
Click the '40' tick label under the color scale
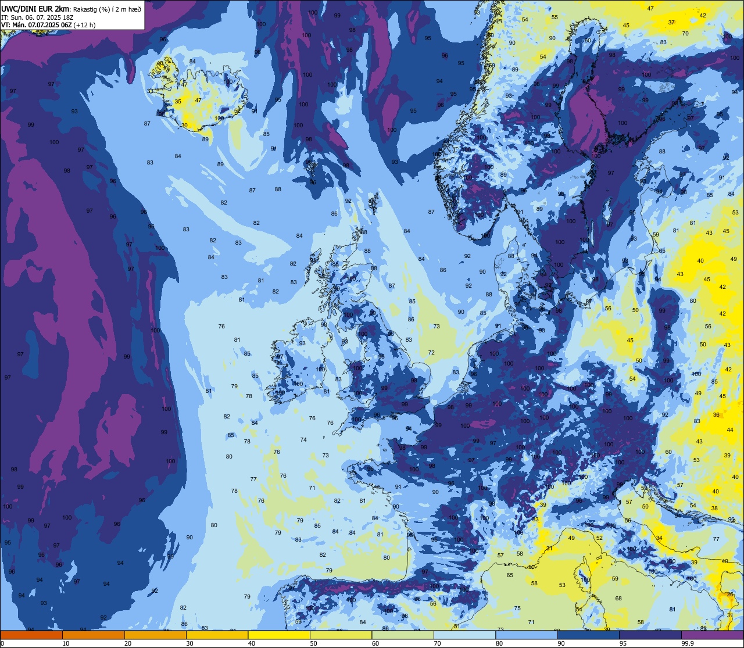[252, 643]
